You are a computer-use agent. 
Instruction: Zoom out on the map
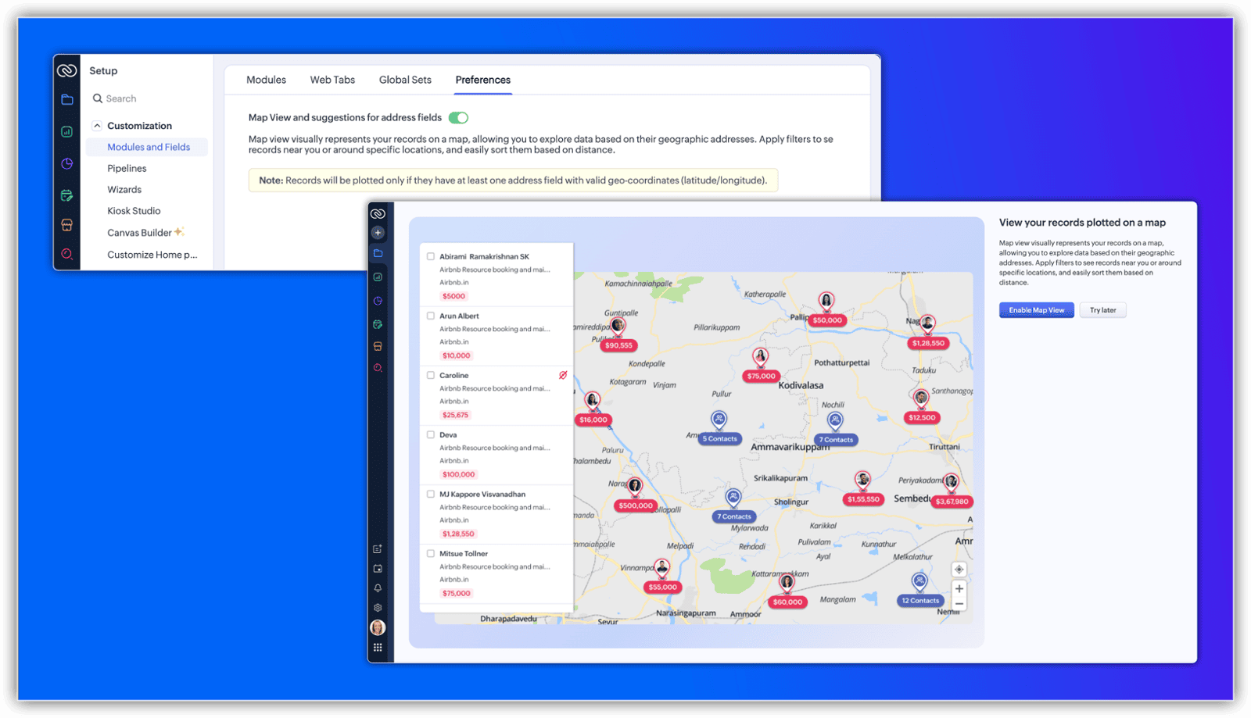click(959, 604)
